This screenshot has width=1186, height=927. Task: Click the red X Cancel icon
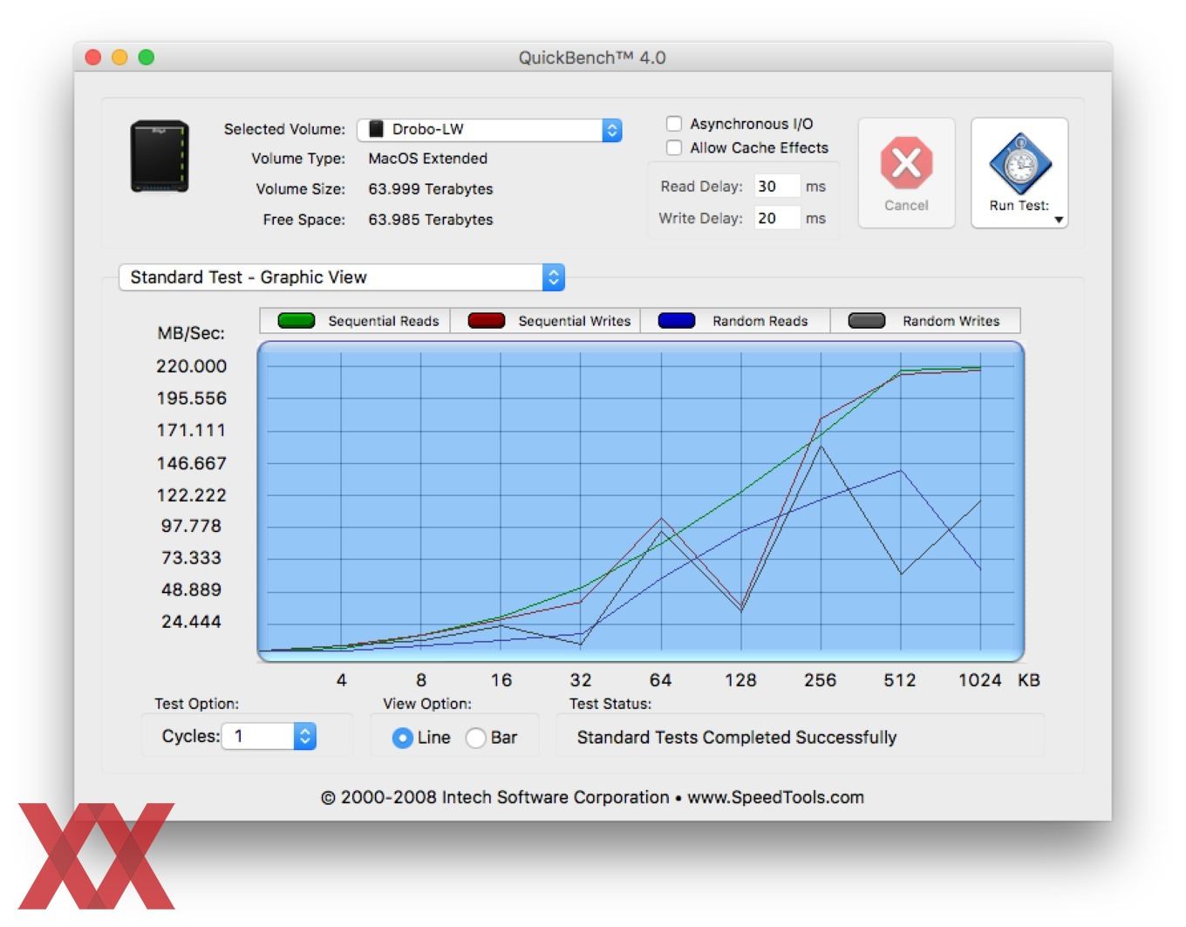tap(906, 163)
